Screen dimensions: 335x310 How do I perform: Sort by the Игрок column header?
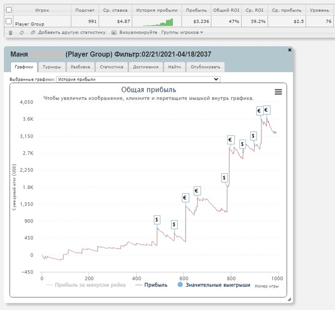pyautogui.click(x=42, y=10)
